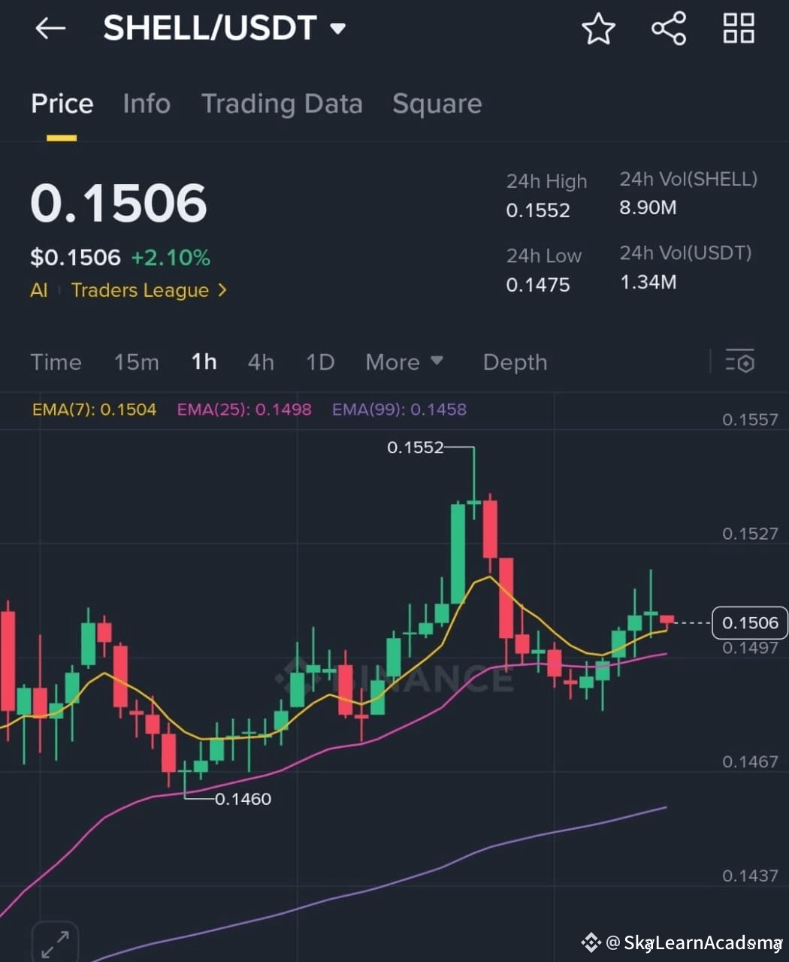
Task: Tap the AI label link
Action: tap(39, 290)
